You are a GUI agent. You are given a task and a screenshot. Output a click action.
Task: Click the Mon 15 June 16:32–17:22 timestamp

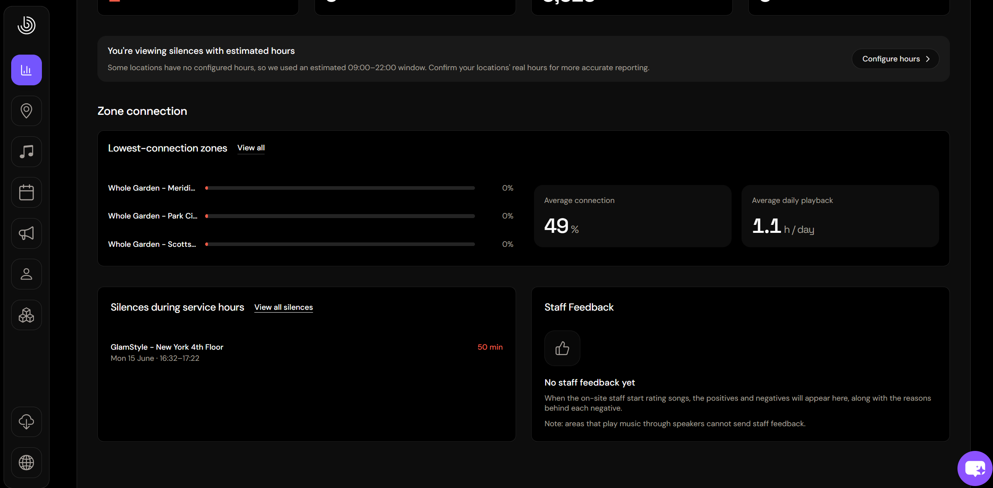point(155,358)
